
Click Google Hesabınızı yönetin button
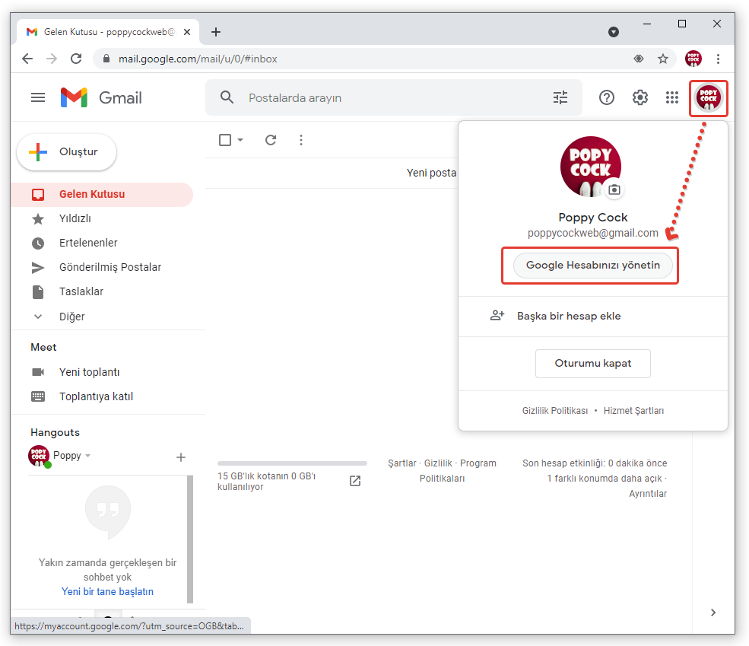click(x=593, y=266)
